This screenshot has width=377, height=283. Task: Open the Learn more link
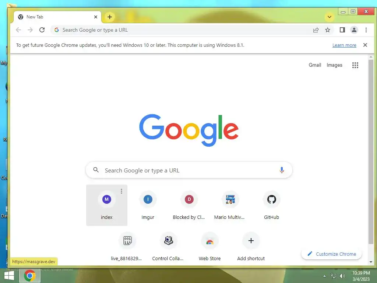344,45
